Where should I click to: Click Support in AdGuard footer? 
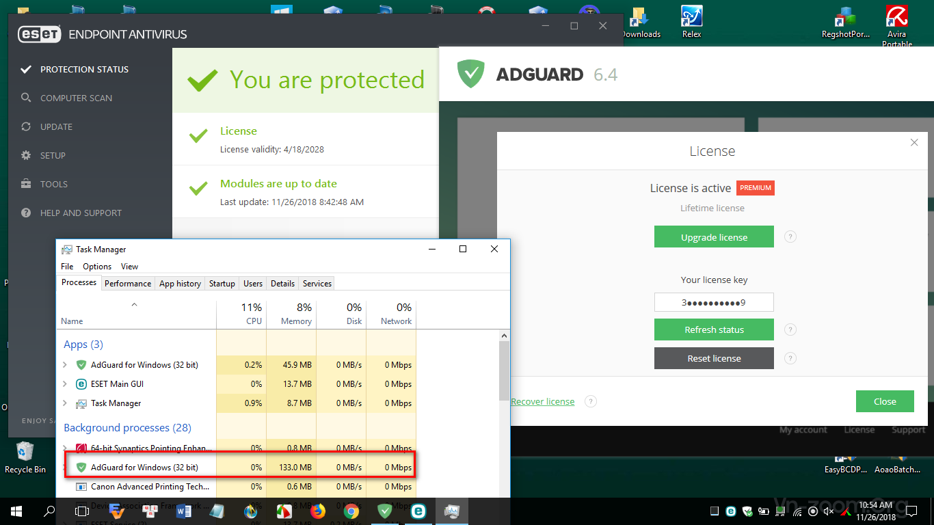908,430
